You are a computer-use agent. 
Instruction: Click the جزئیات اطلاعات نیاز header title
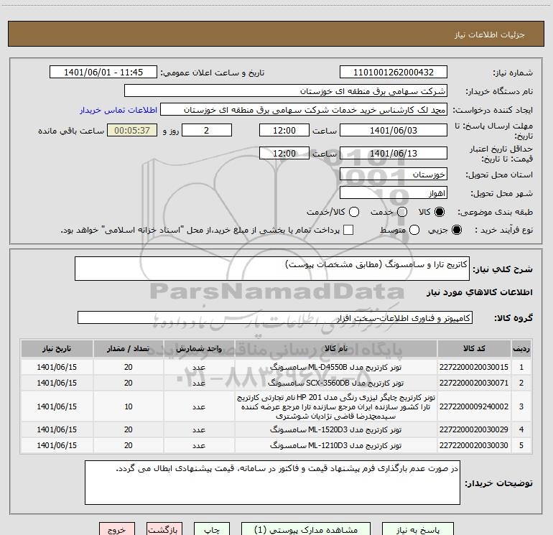pyautogui.click(x=490, y=34)
